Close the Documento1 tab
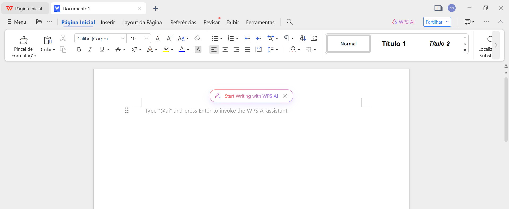This screenshot has width=509, height=209. (x=140, y=8)
